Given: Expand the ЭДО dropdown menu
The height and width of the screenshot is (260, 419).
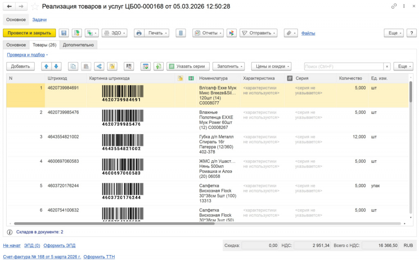Looking at the screenshot, I should tap(115, 33).
